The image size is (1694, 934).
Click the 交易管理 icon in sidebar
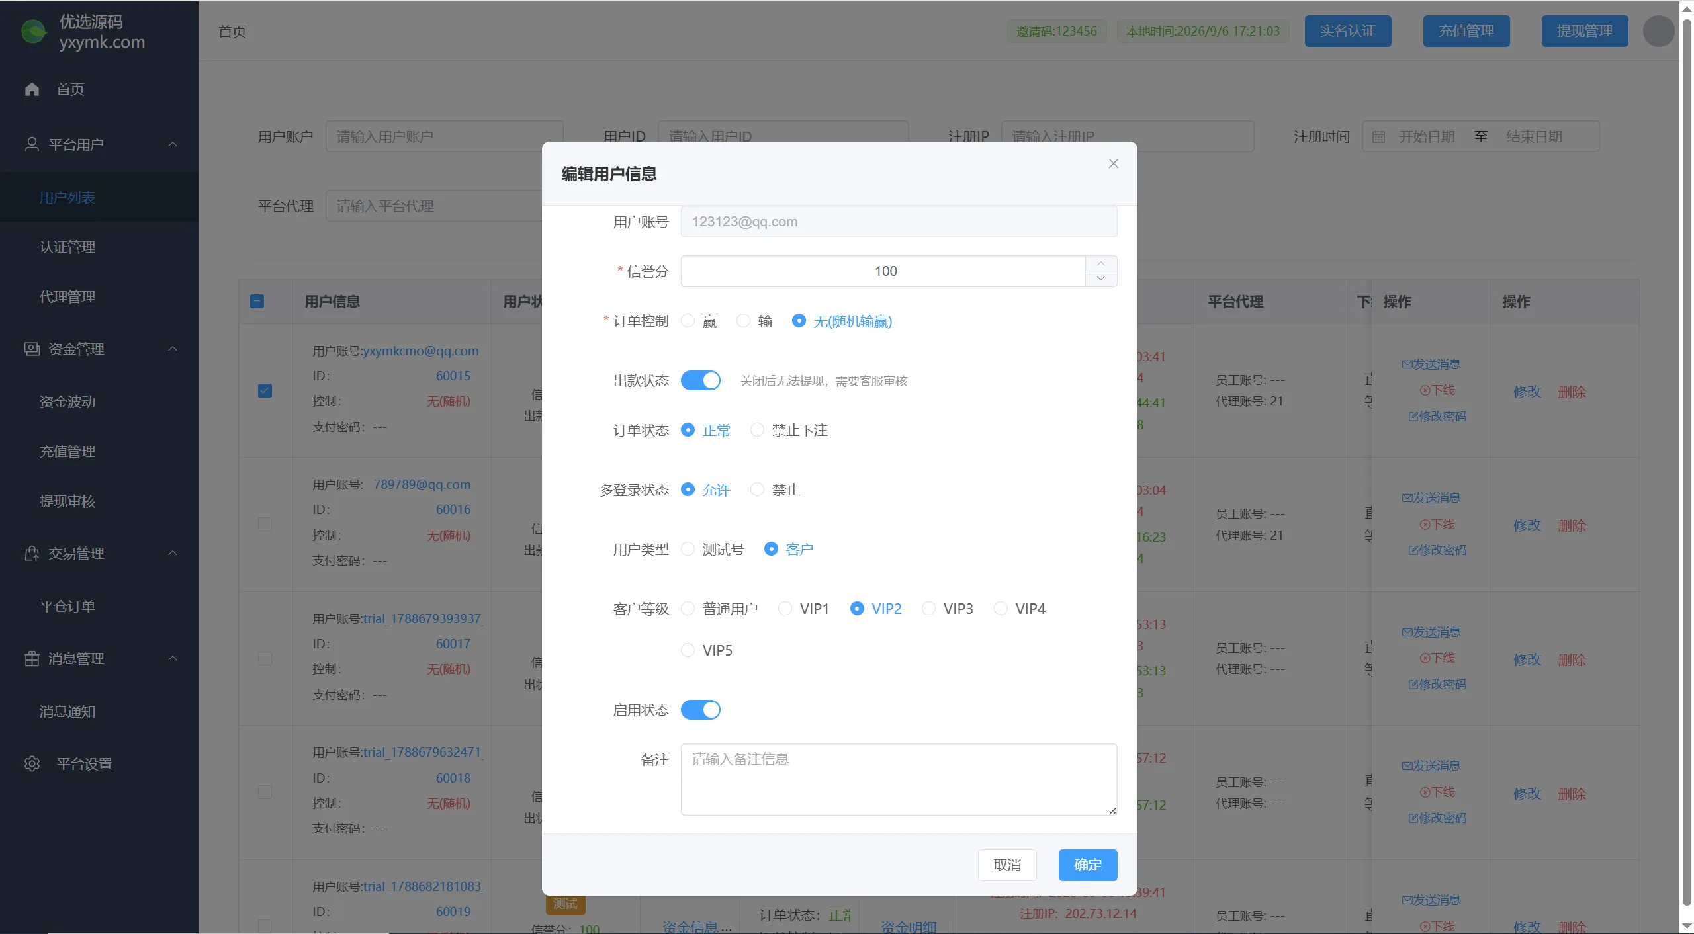coord(31,553)
